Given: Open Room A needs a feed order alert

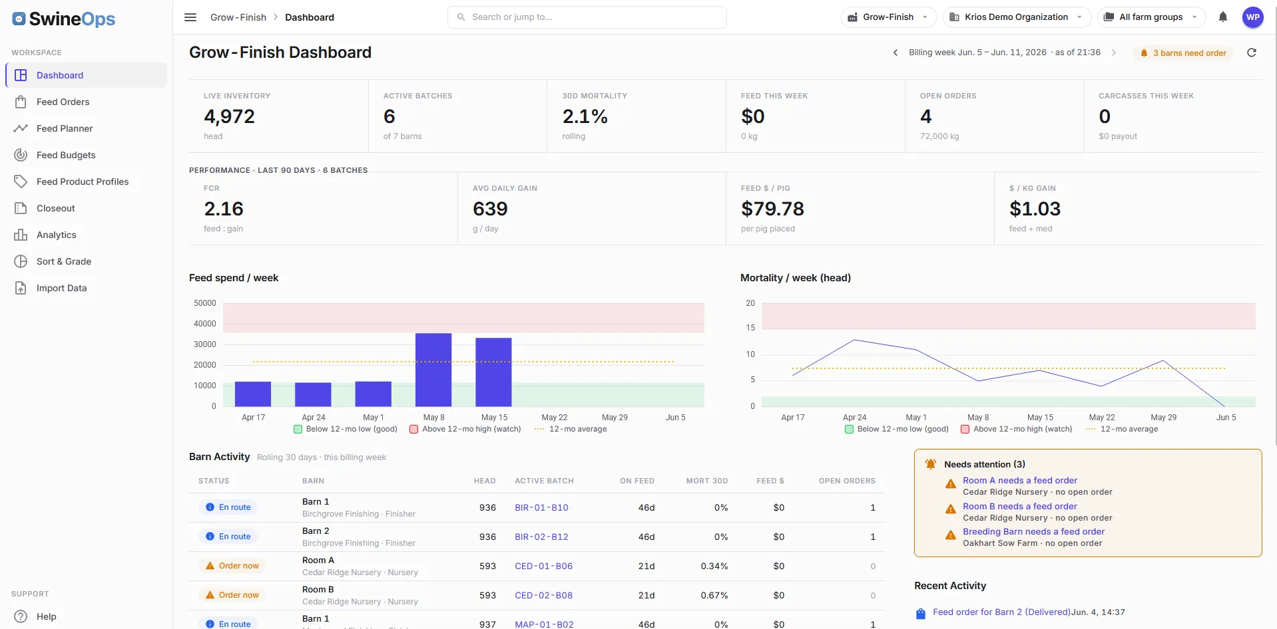Looking at the screenshot, I should [x=1019, y=480].
